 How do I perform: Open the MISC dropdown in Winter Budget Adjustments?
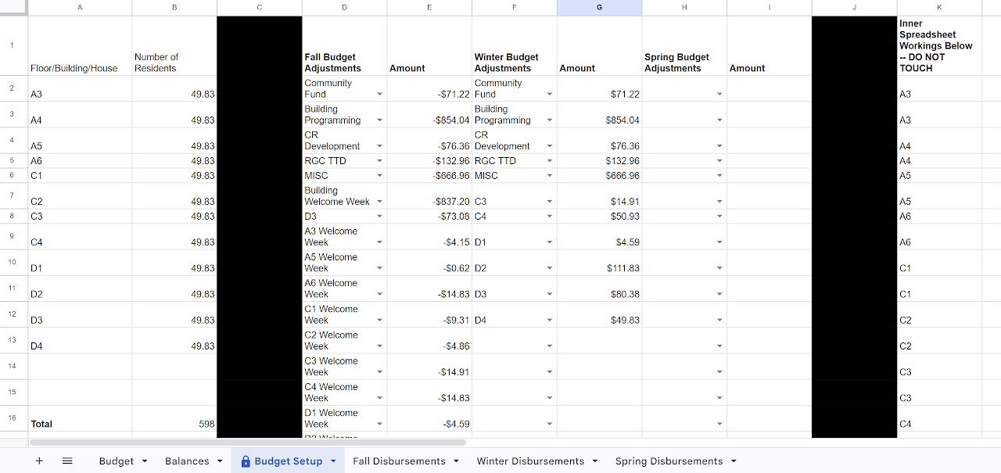[x=549, y=175]
